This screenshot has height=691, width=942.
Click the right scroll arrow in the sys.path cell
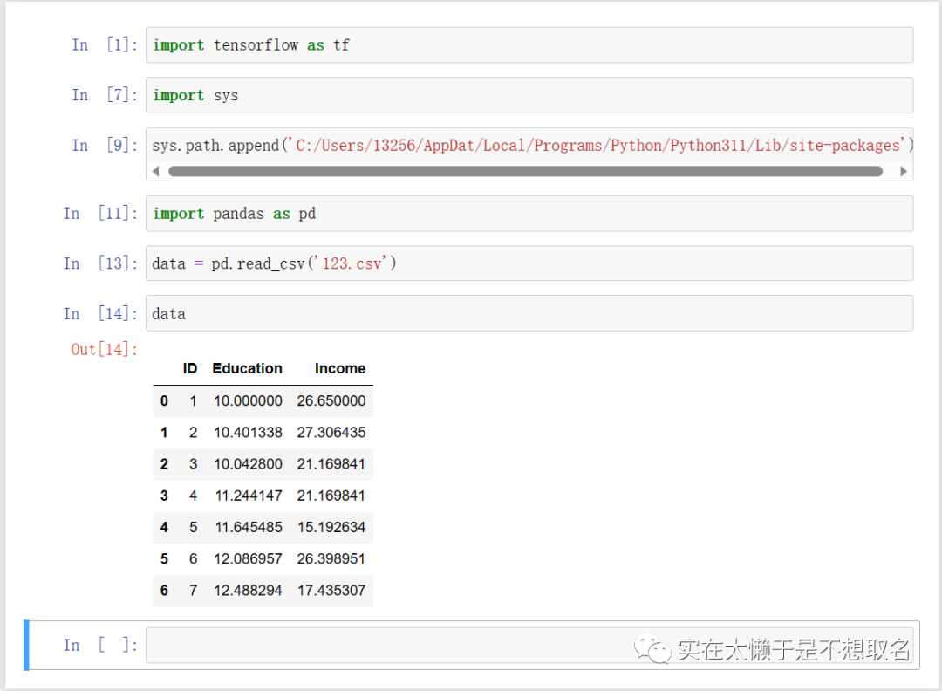click(903, 171)
